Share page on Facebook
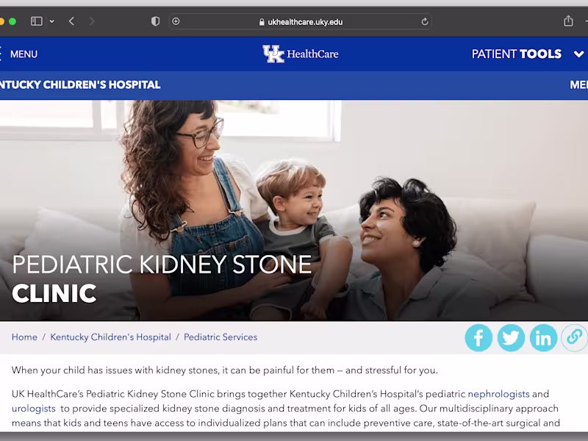 point(478,337)
